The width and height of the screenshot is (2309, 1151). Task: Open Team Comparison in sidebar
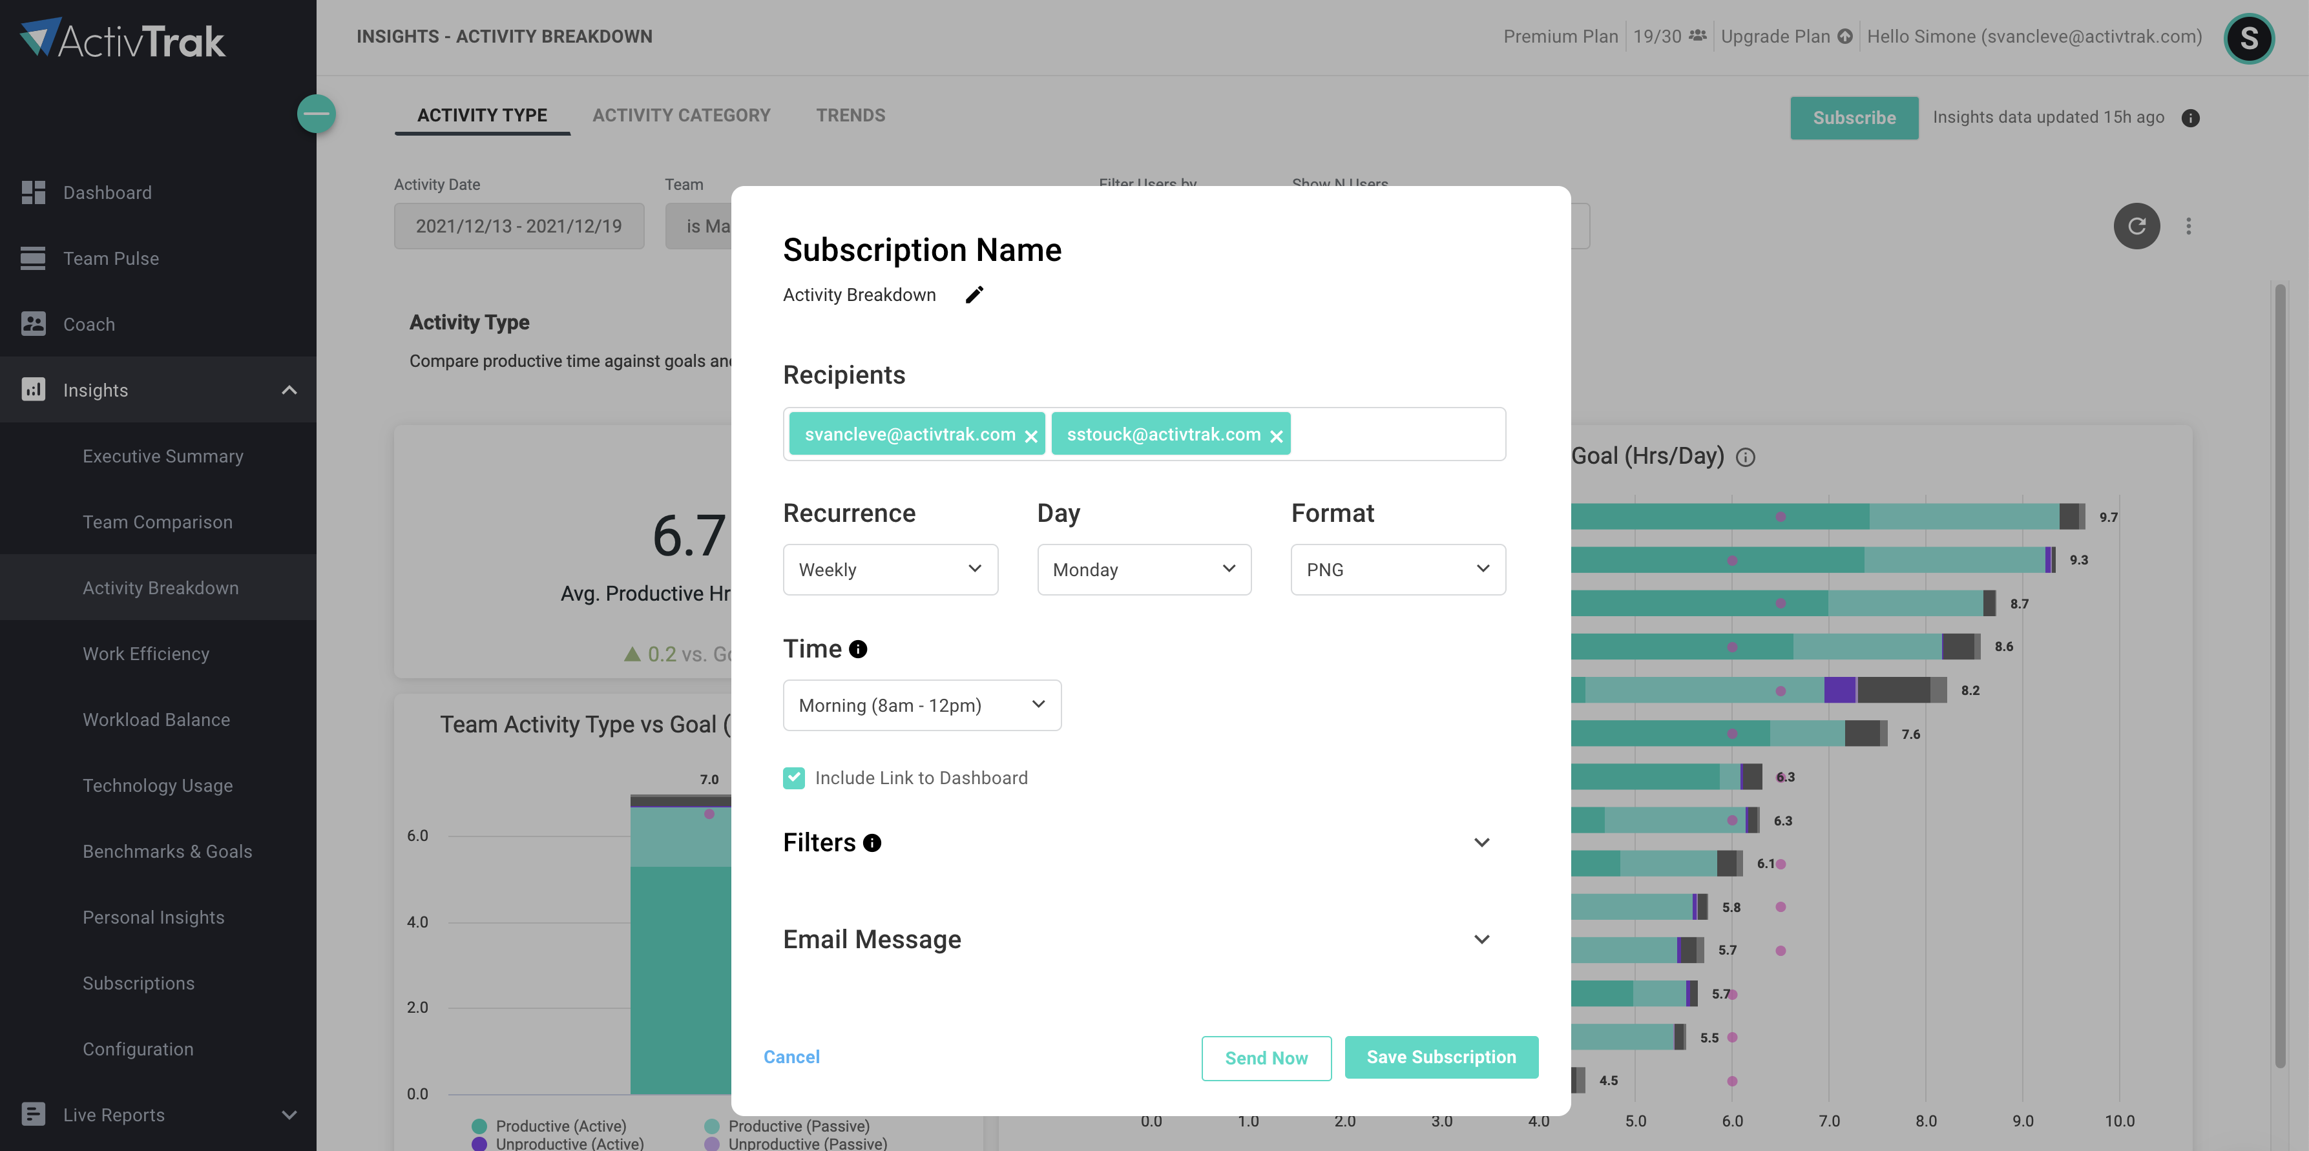(x=158, y=522)
